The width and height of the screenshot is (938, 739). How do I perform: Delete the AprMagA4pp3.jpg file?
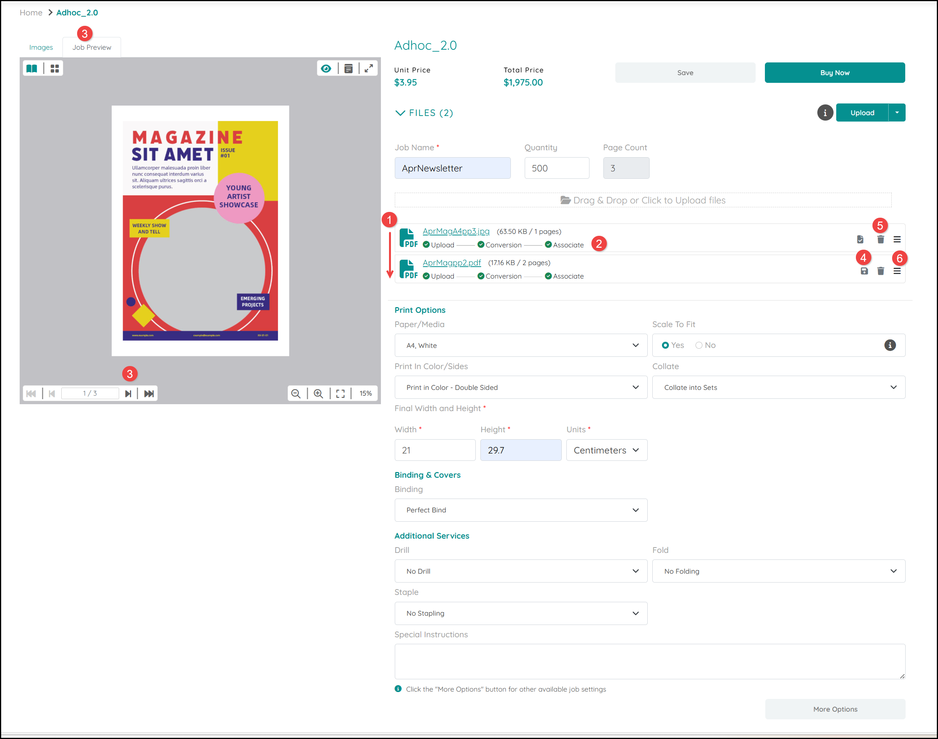(x=881, y=240)
